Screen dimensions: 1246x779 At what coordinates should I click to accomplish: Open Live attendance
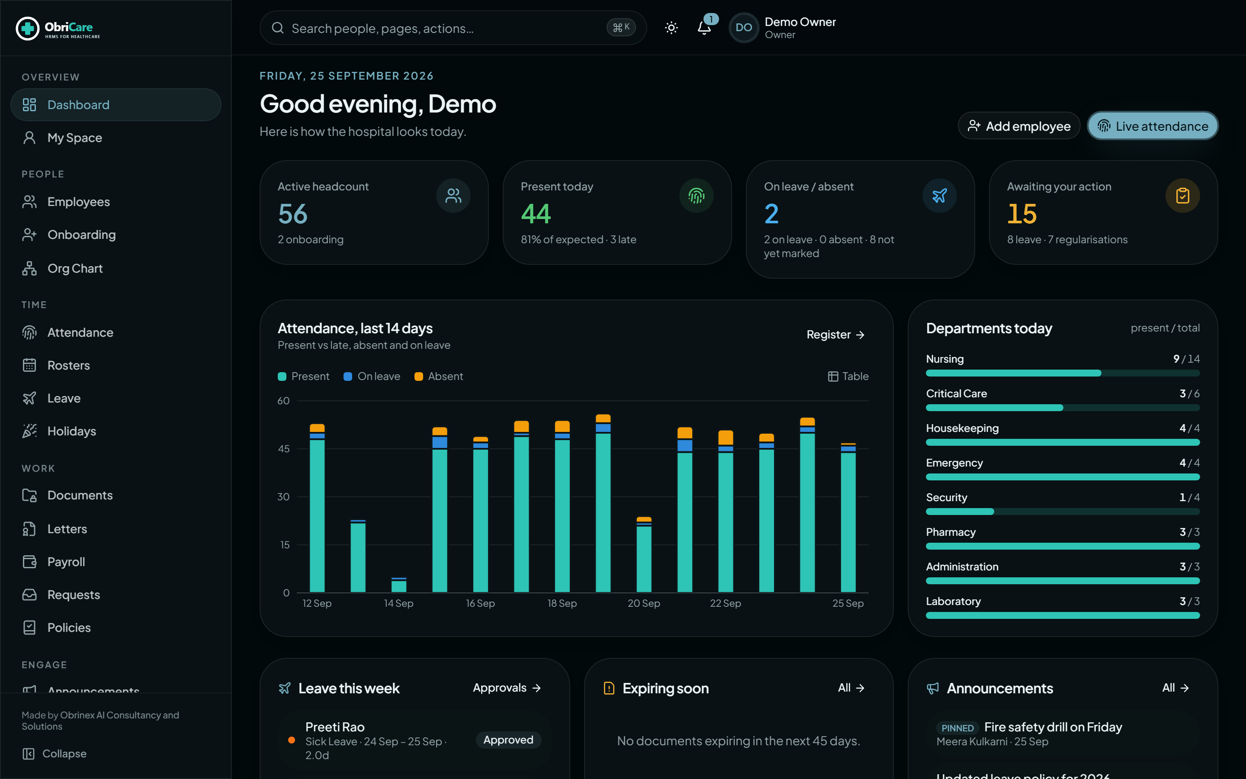pos(1152,126)
